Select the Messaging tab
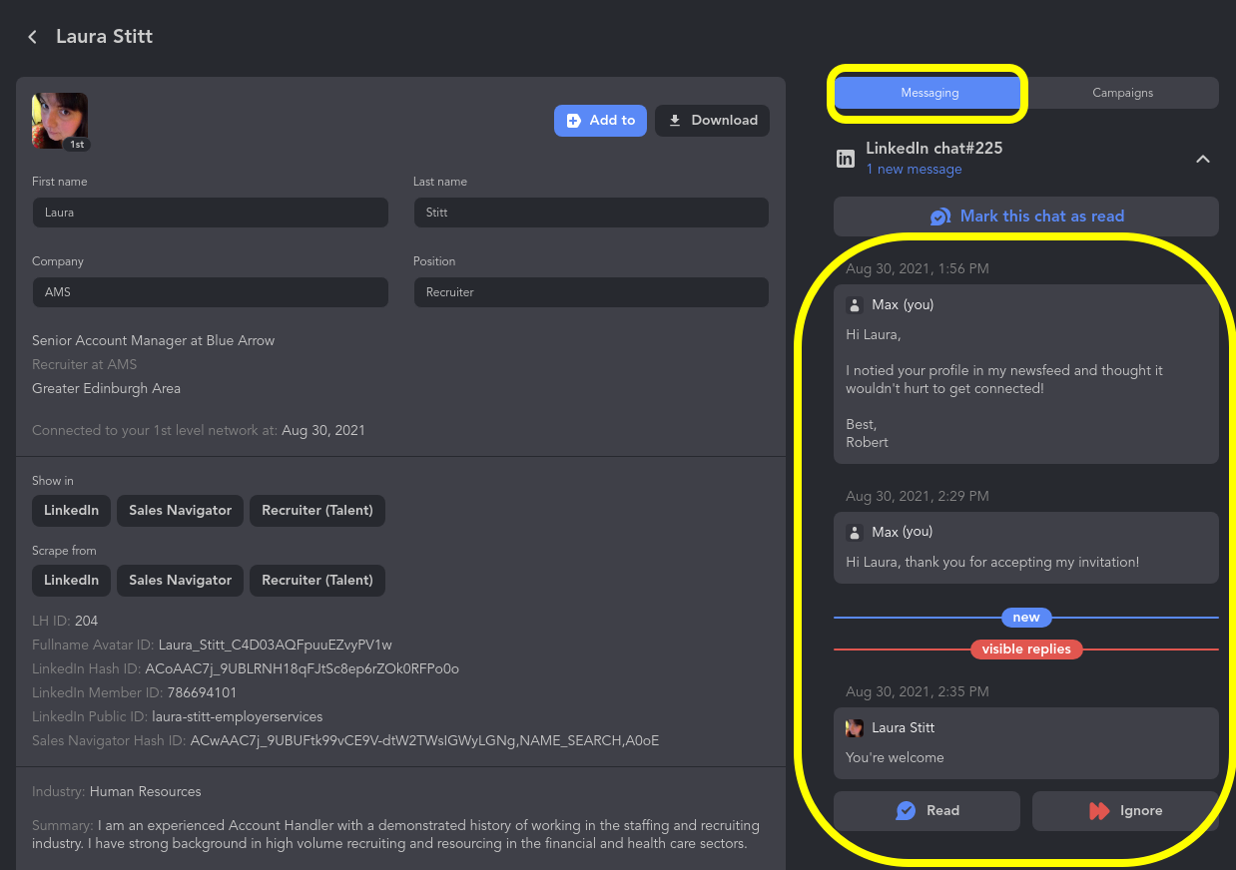This screenshot has width=1236, height=870. coord(929,93)
